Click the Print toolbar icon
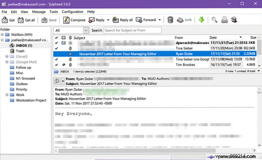 pyautogui.click(x=224, y=20)
